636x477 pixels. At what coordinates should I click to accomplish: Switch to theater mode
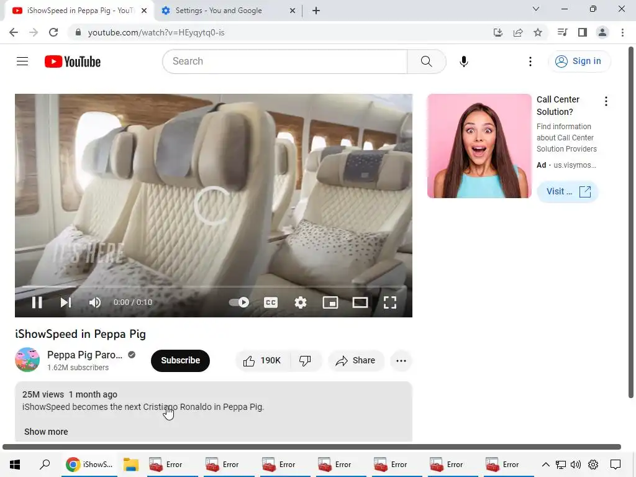(x=360, y=302)
